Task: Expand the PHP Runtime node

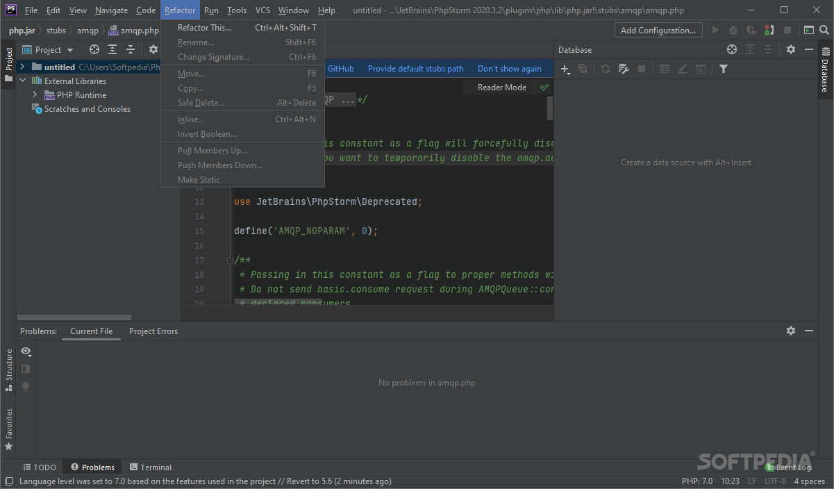Action: point(35,94)
